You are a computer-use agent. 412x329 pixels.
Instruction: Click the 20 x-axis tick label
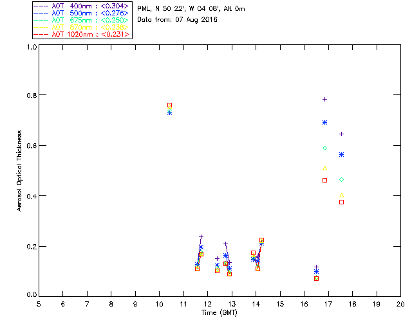click(400, 304)
